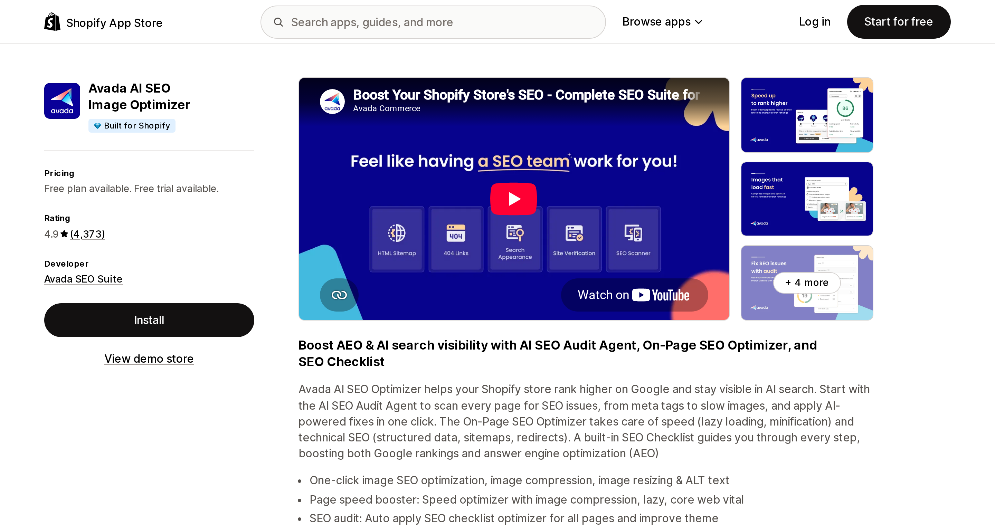Open the Speed up to rank higher thumbnail
The height and width of the screenshot is (525, 995).
click(x=807, y=115)
